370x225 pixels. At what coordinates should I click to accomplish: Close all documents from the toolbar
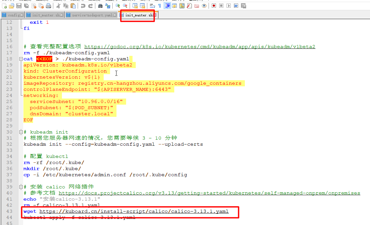pos(41,6)
